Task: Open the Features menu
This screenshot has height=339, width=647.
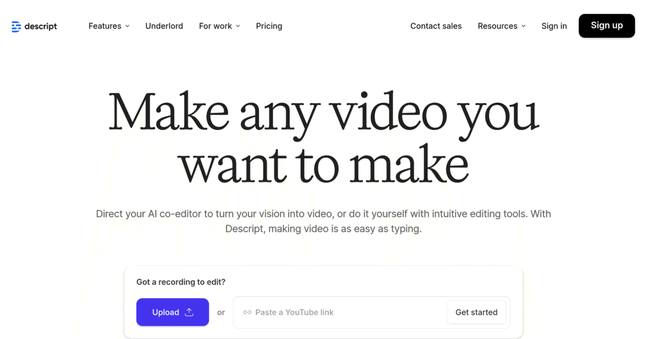Action: tap(105, 26)
